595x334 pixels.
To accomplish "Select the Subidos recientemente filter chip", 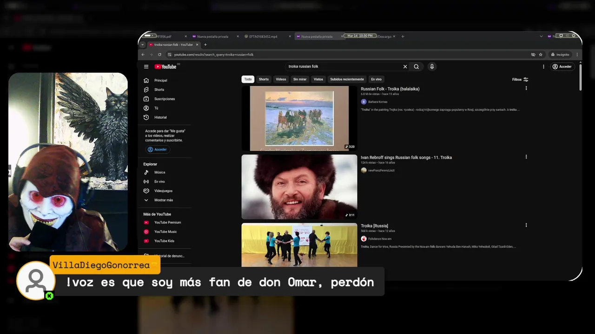I will (x=347, y=79).
